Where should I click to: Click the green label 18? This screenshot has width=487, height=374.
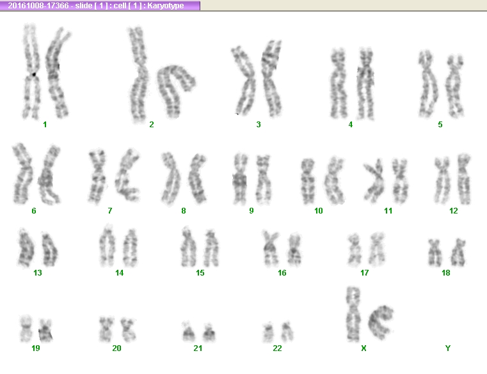coord(445,272)
